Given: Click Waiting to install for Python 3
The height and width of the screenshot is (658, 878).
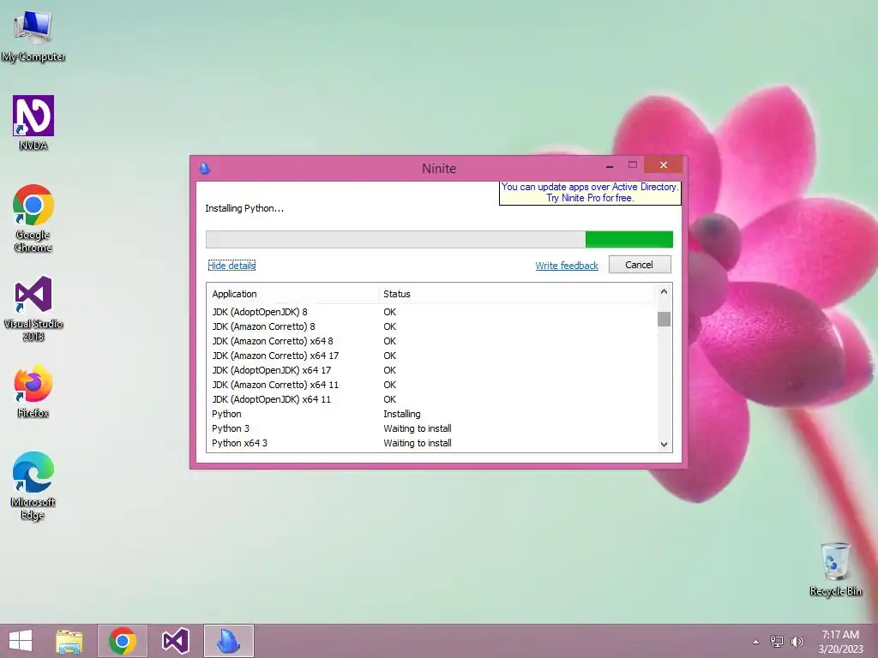Looking at the screenshot, I should pyautogui.click(x=418, y=428).
